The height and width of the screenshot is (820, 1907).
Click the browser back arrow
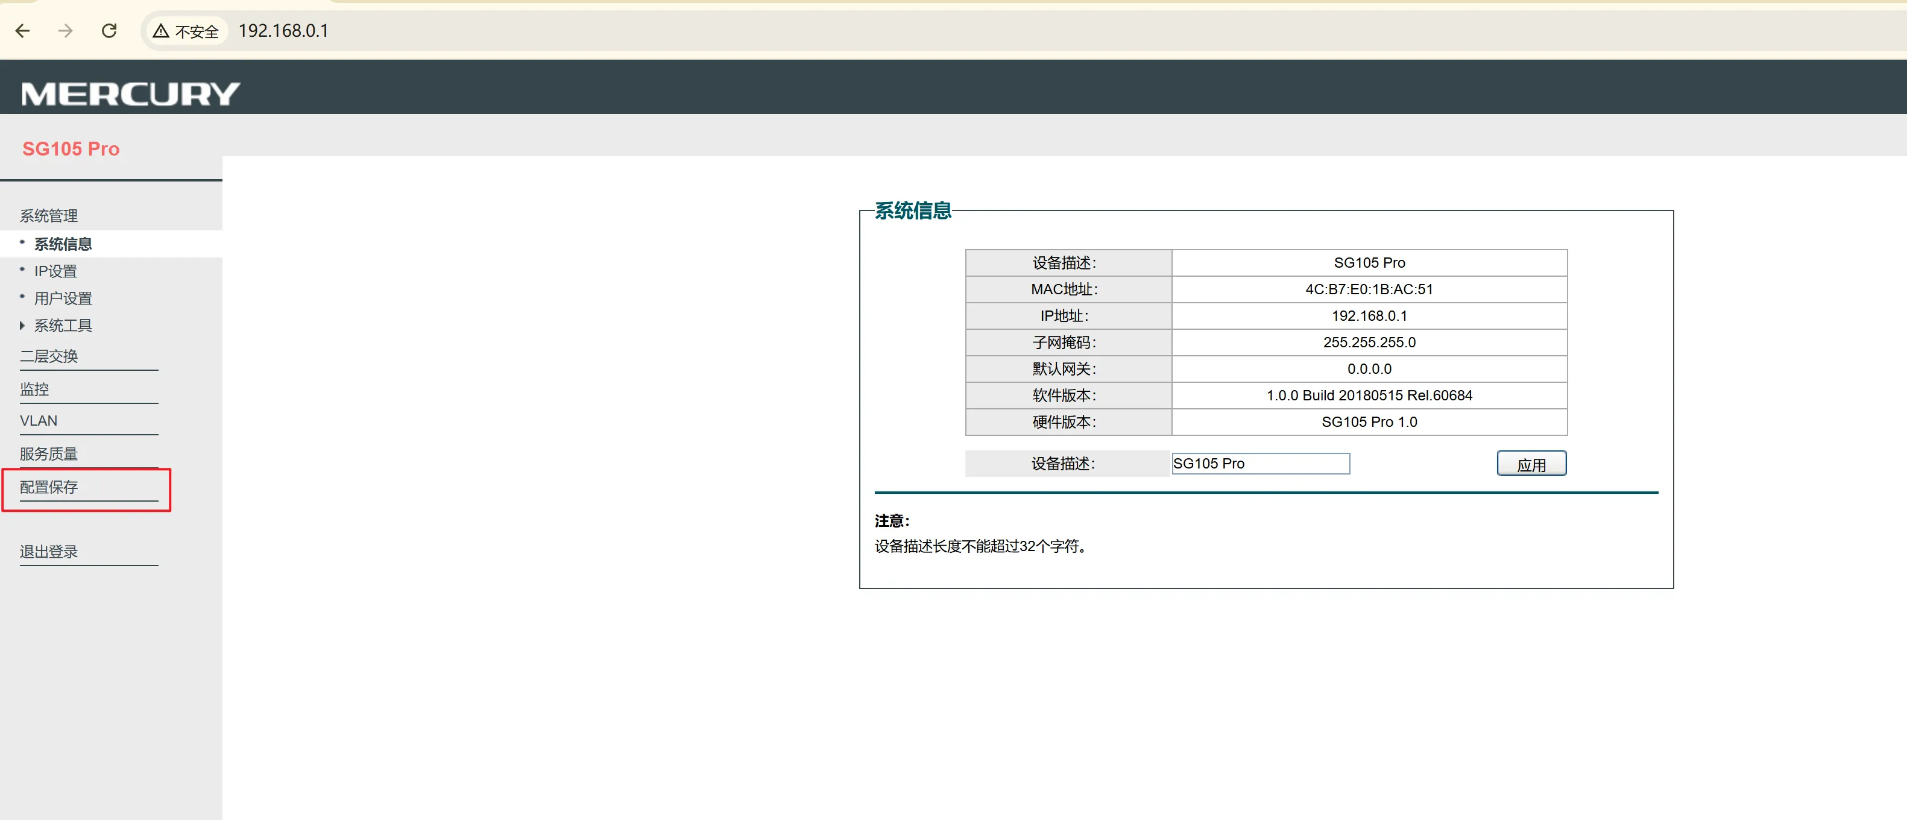[23, 30]
